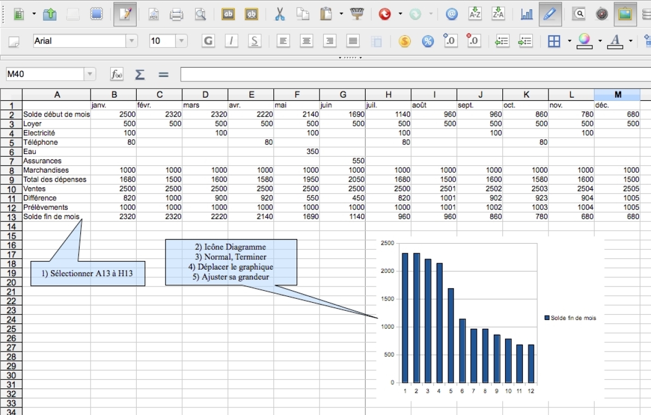Click the Paste clipboard icon
Viewport: 651px width, 415px height.
pos(326,15)
